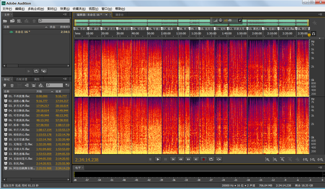325x189 pixels.
Task: Click skip to next marker transport icon
Action: click(196, 159)
